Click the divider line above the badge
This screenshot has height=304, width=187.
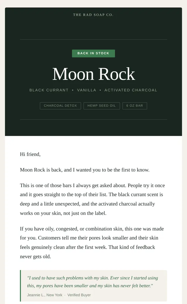(x=93, y=39)
